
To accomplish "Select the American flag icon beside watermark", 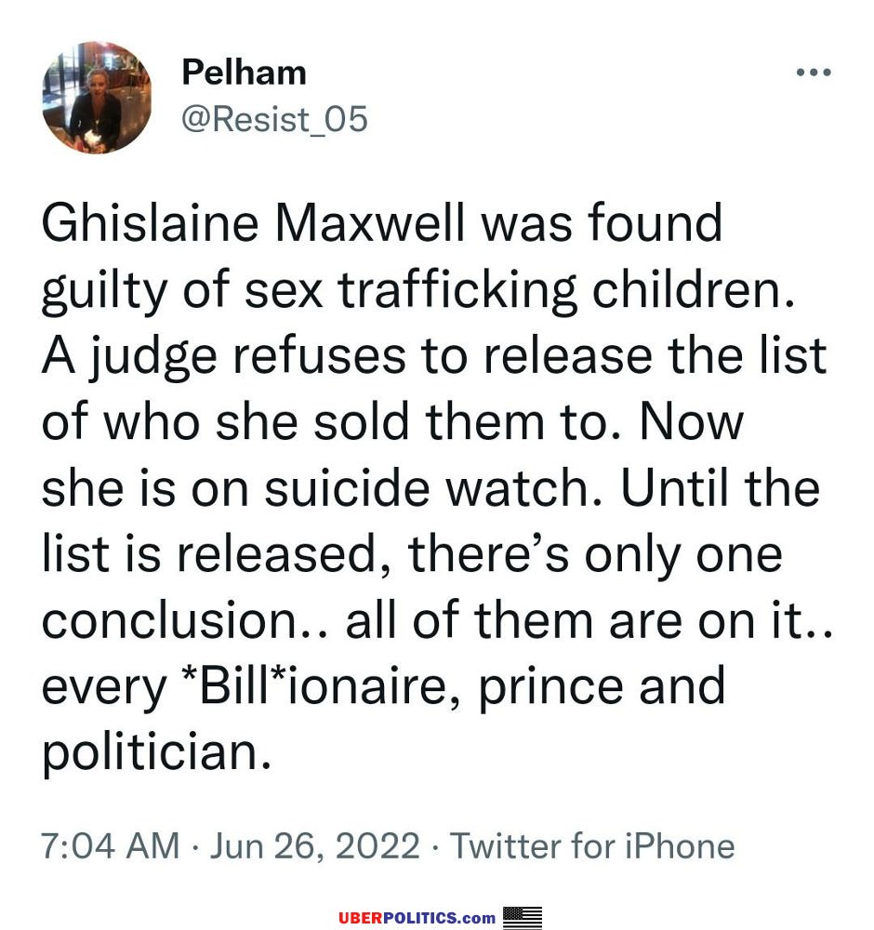I will coord(523,917).
